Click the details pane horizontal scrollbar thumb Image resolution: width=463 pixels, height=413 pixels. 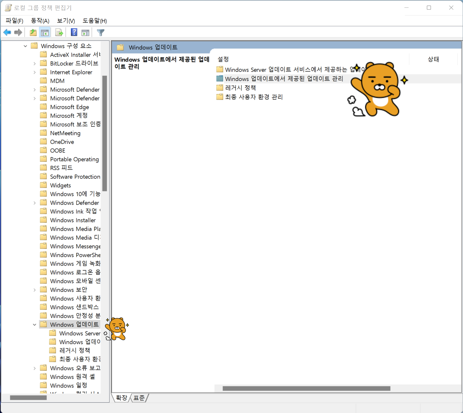(x=306, y=388)
